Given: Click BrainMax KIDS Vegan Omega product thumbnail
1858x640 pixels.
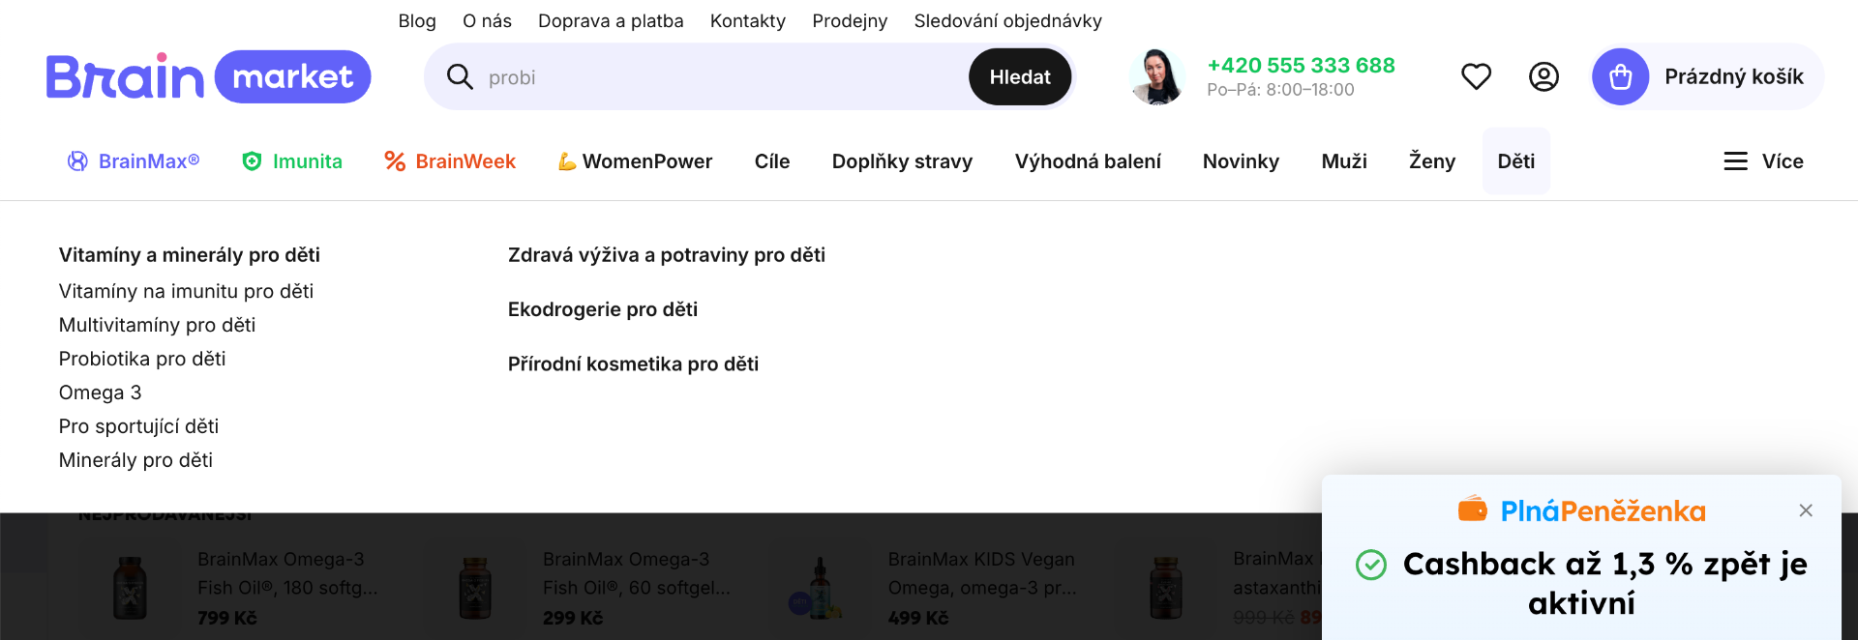Looking at the screenshot, I should point(820,588).
